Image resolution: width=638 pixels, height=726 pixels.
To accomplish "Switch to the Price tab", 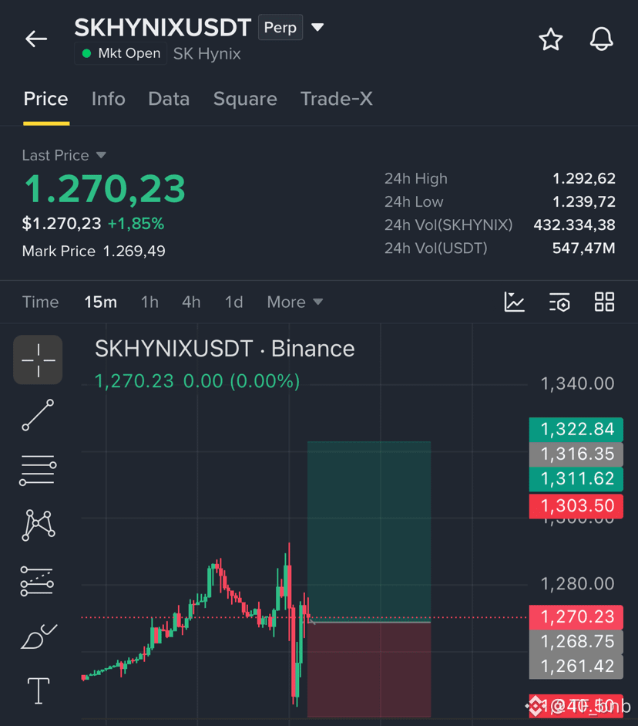I will 45,99.
